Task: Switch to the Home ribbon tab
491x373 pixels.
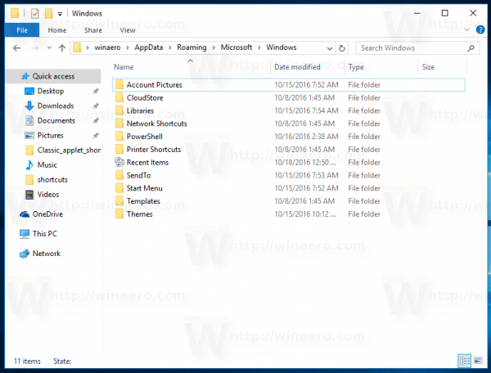Action: (x=57, y=30)
